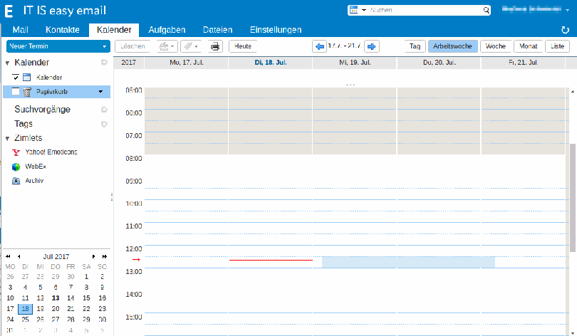Open Tags section gear options

105,124
